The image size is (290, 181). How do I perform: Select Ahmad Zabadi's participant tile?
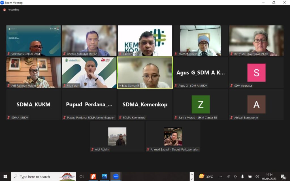[173, 136]
